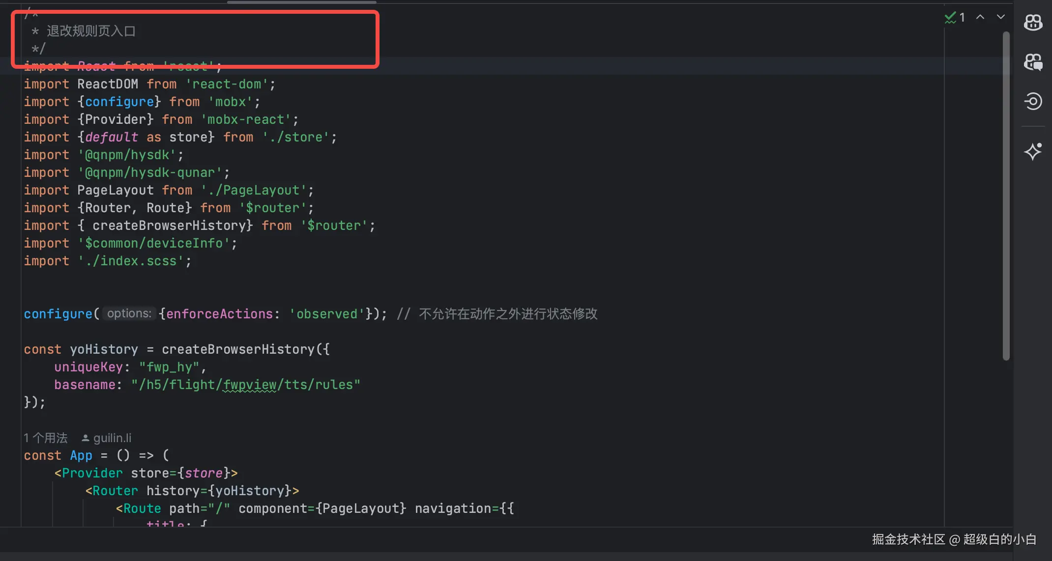Open the AI Assistant sparkle icon
Screen dimensions: 1052x561
tap(1033, 151)
